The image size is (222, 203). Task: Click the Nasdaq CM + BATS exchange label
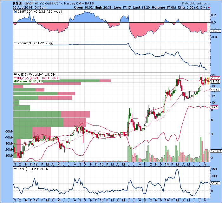[79, 3]
